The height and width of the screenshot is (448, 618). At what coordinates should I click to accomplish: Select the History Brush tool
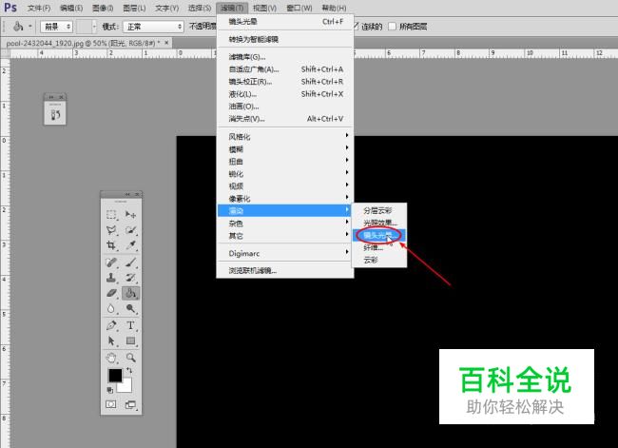pos(130,278)
